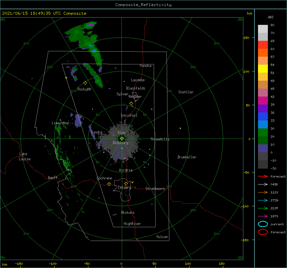
Task: Click the ThreeHills city label
Action: pos(160,139)
